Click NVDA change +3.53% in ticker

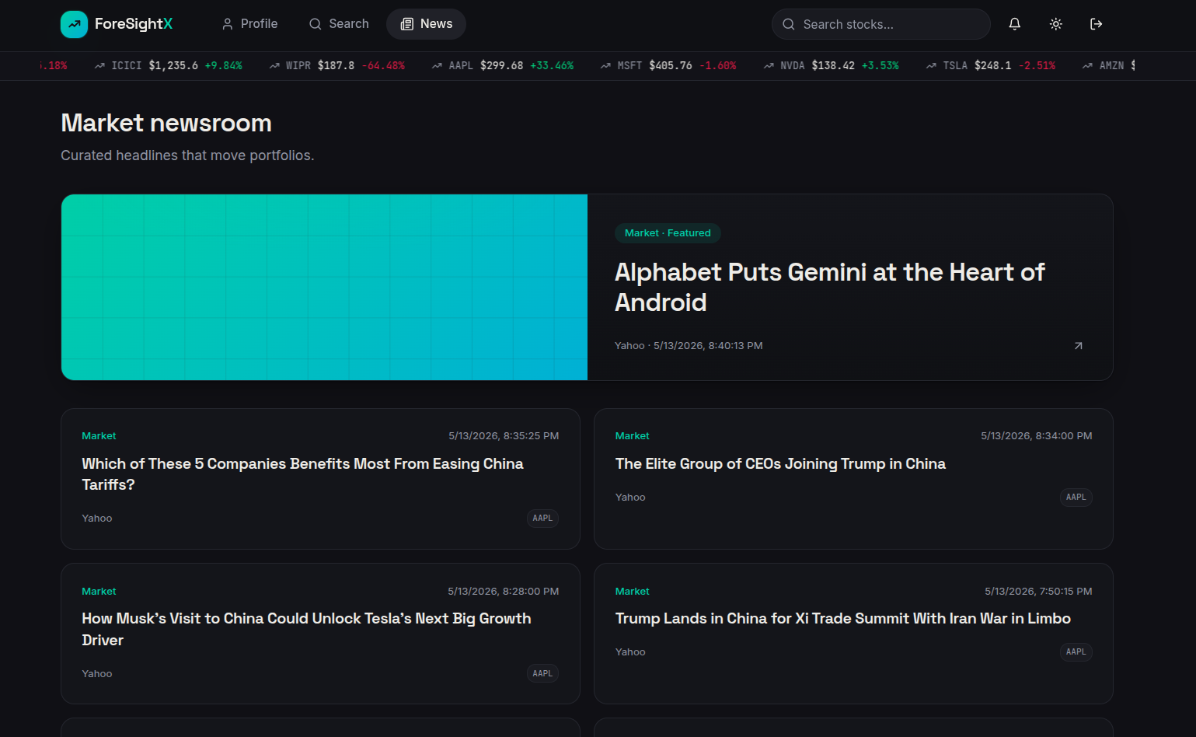point(880,66)
